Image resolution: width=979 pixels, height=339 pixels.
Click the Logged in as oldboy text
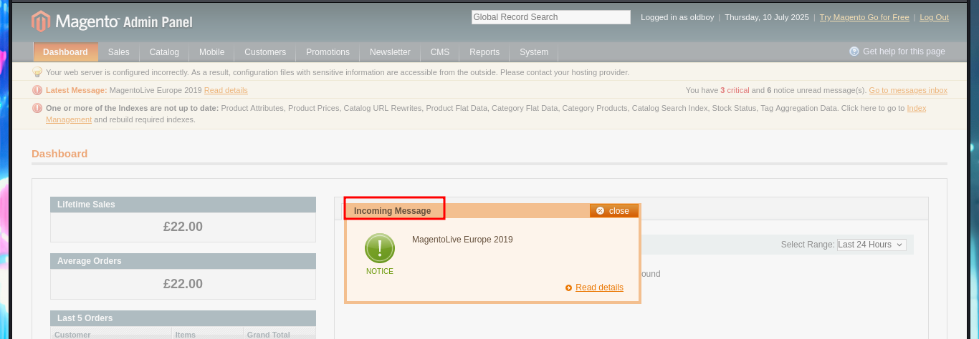[677, 17]
